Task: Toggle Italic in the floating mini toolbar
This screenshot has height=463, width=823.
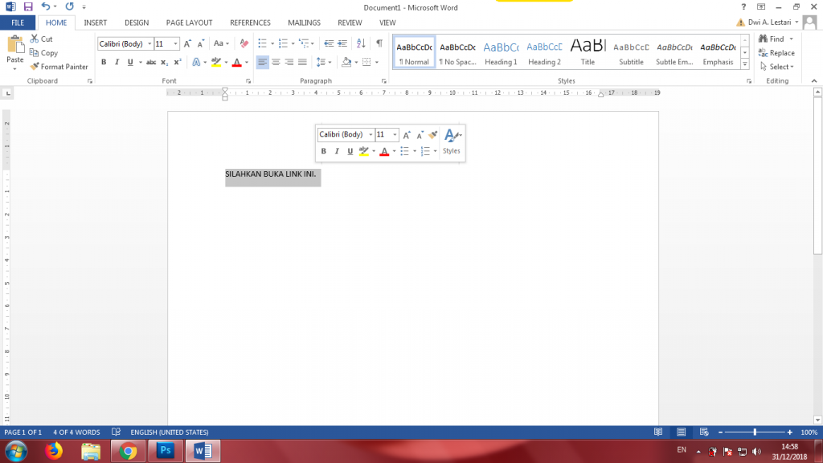Action: [337, 151]
